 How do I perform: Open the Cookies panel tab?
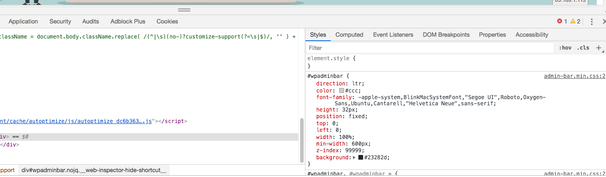(x=167, y=21)
